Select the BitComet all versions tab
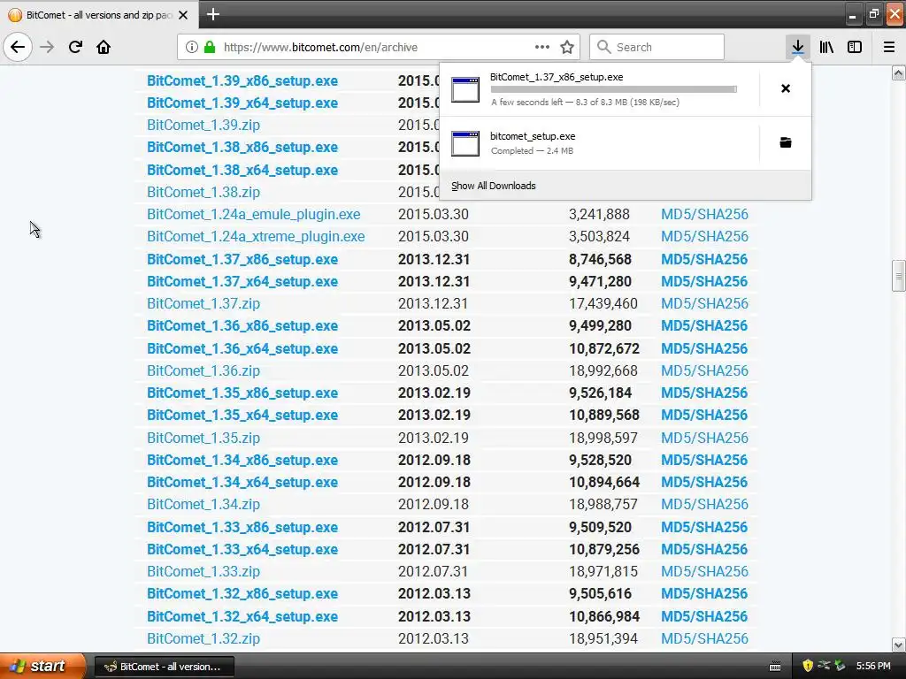The height and width of the screenshot is (679, 906). pyautogui.click(x=99, y=15)
